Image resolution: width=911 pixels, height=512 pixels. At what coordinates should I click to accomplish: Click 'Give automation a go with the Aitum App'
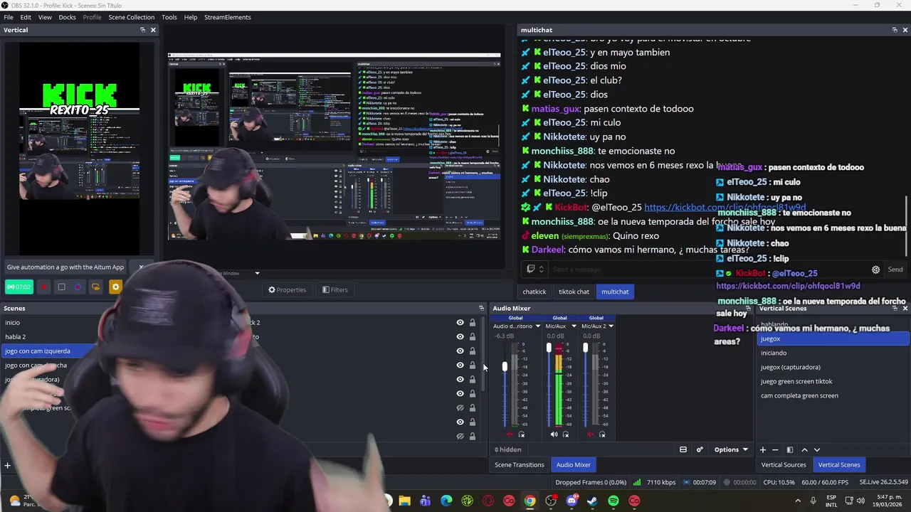65,267
